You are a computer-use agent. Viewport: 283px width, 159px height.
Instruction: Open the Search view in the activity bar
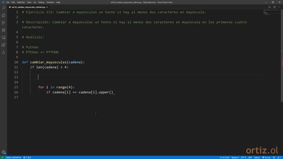(4, 8)
